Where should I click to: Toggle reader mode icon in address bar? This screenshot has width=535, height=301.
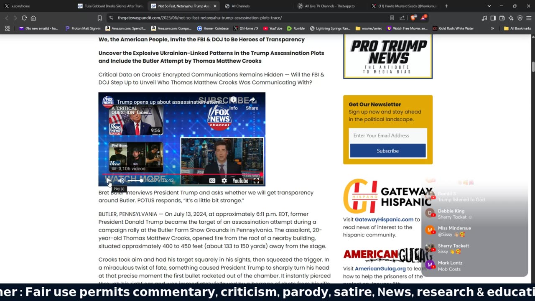click(x=392, y=18)
